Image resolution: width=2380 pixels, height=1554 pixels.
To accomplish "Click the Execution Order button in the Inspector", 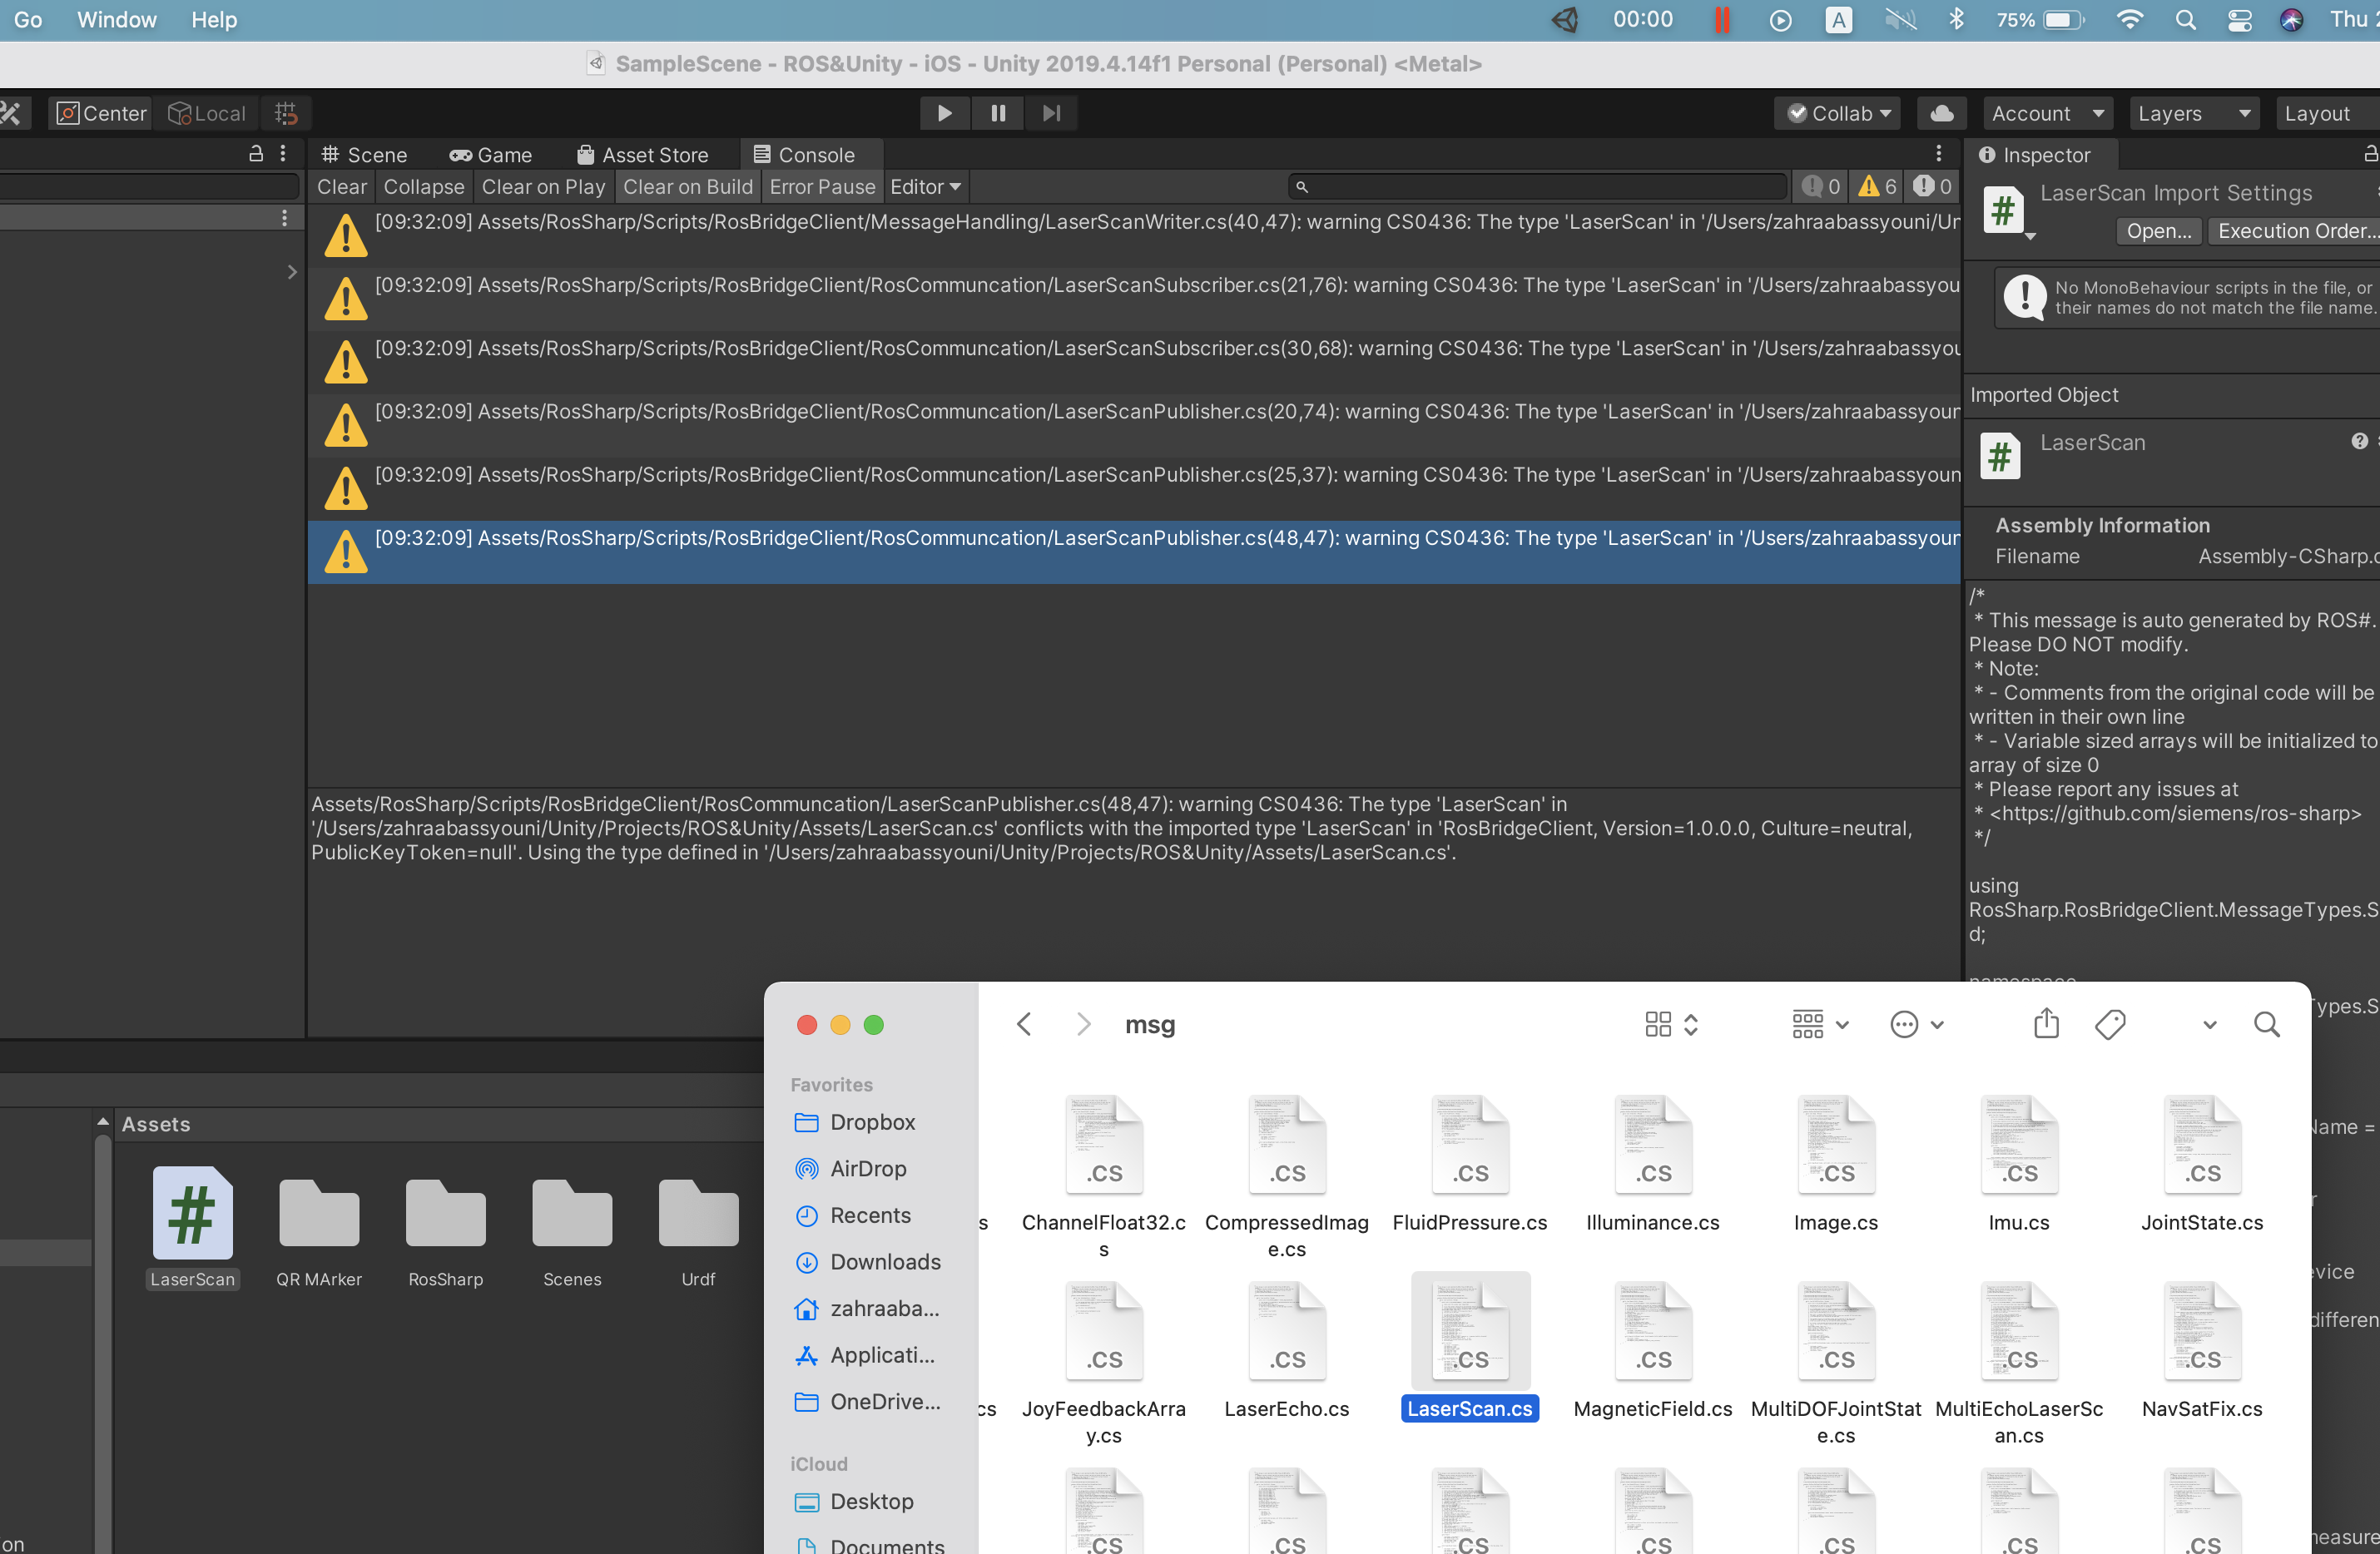I will 2295,230.
